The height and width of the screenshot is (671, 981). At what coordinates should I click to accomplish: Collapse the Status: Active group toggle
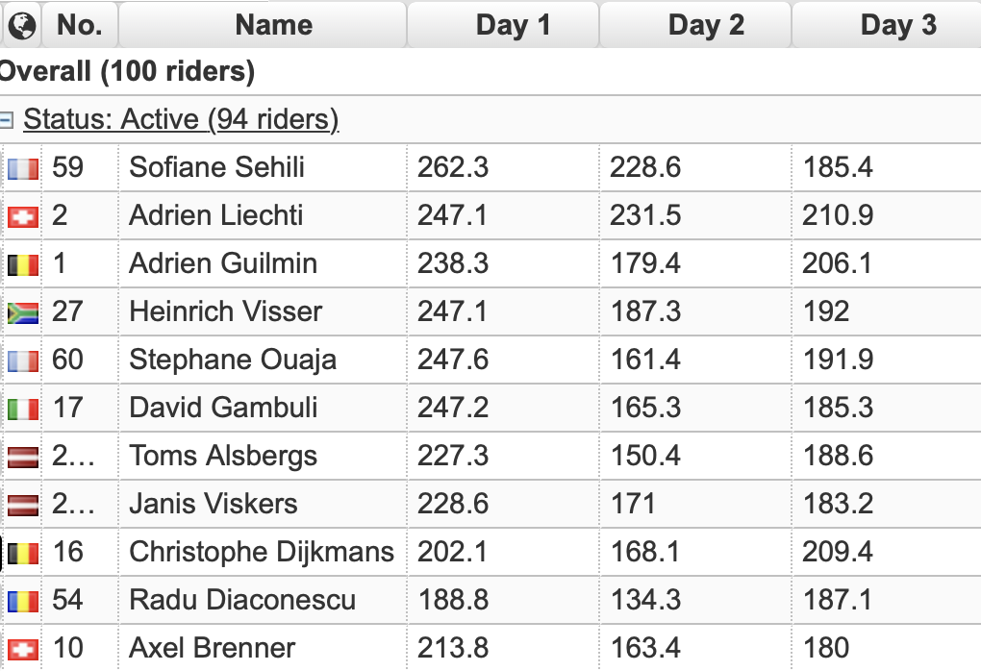pos(7,119)
